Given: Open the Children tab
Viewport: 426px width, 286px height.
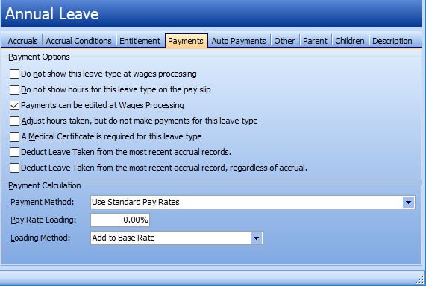Looking at the screenshot, I should pos(350,41).
